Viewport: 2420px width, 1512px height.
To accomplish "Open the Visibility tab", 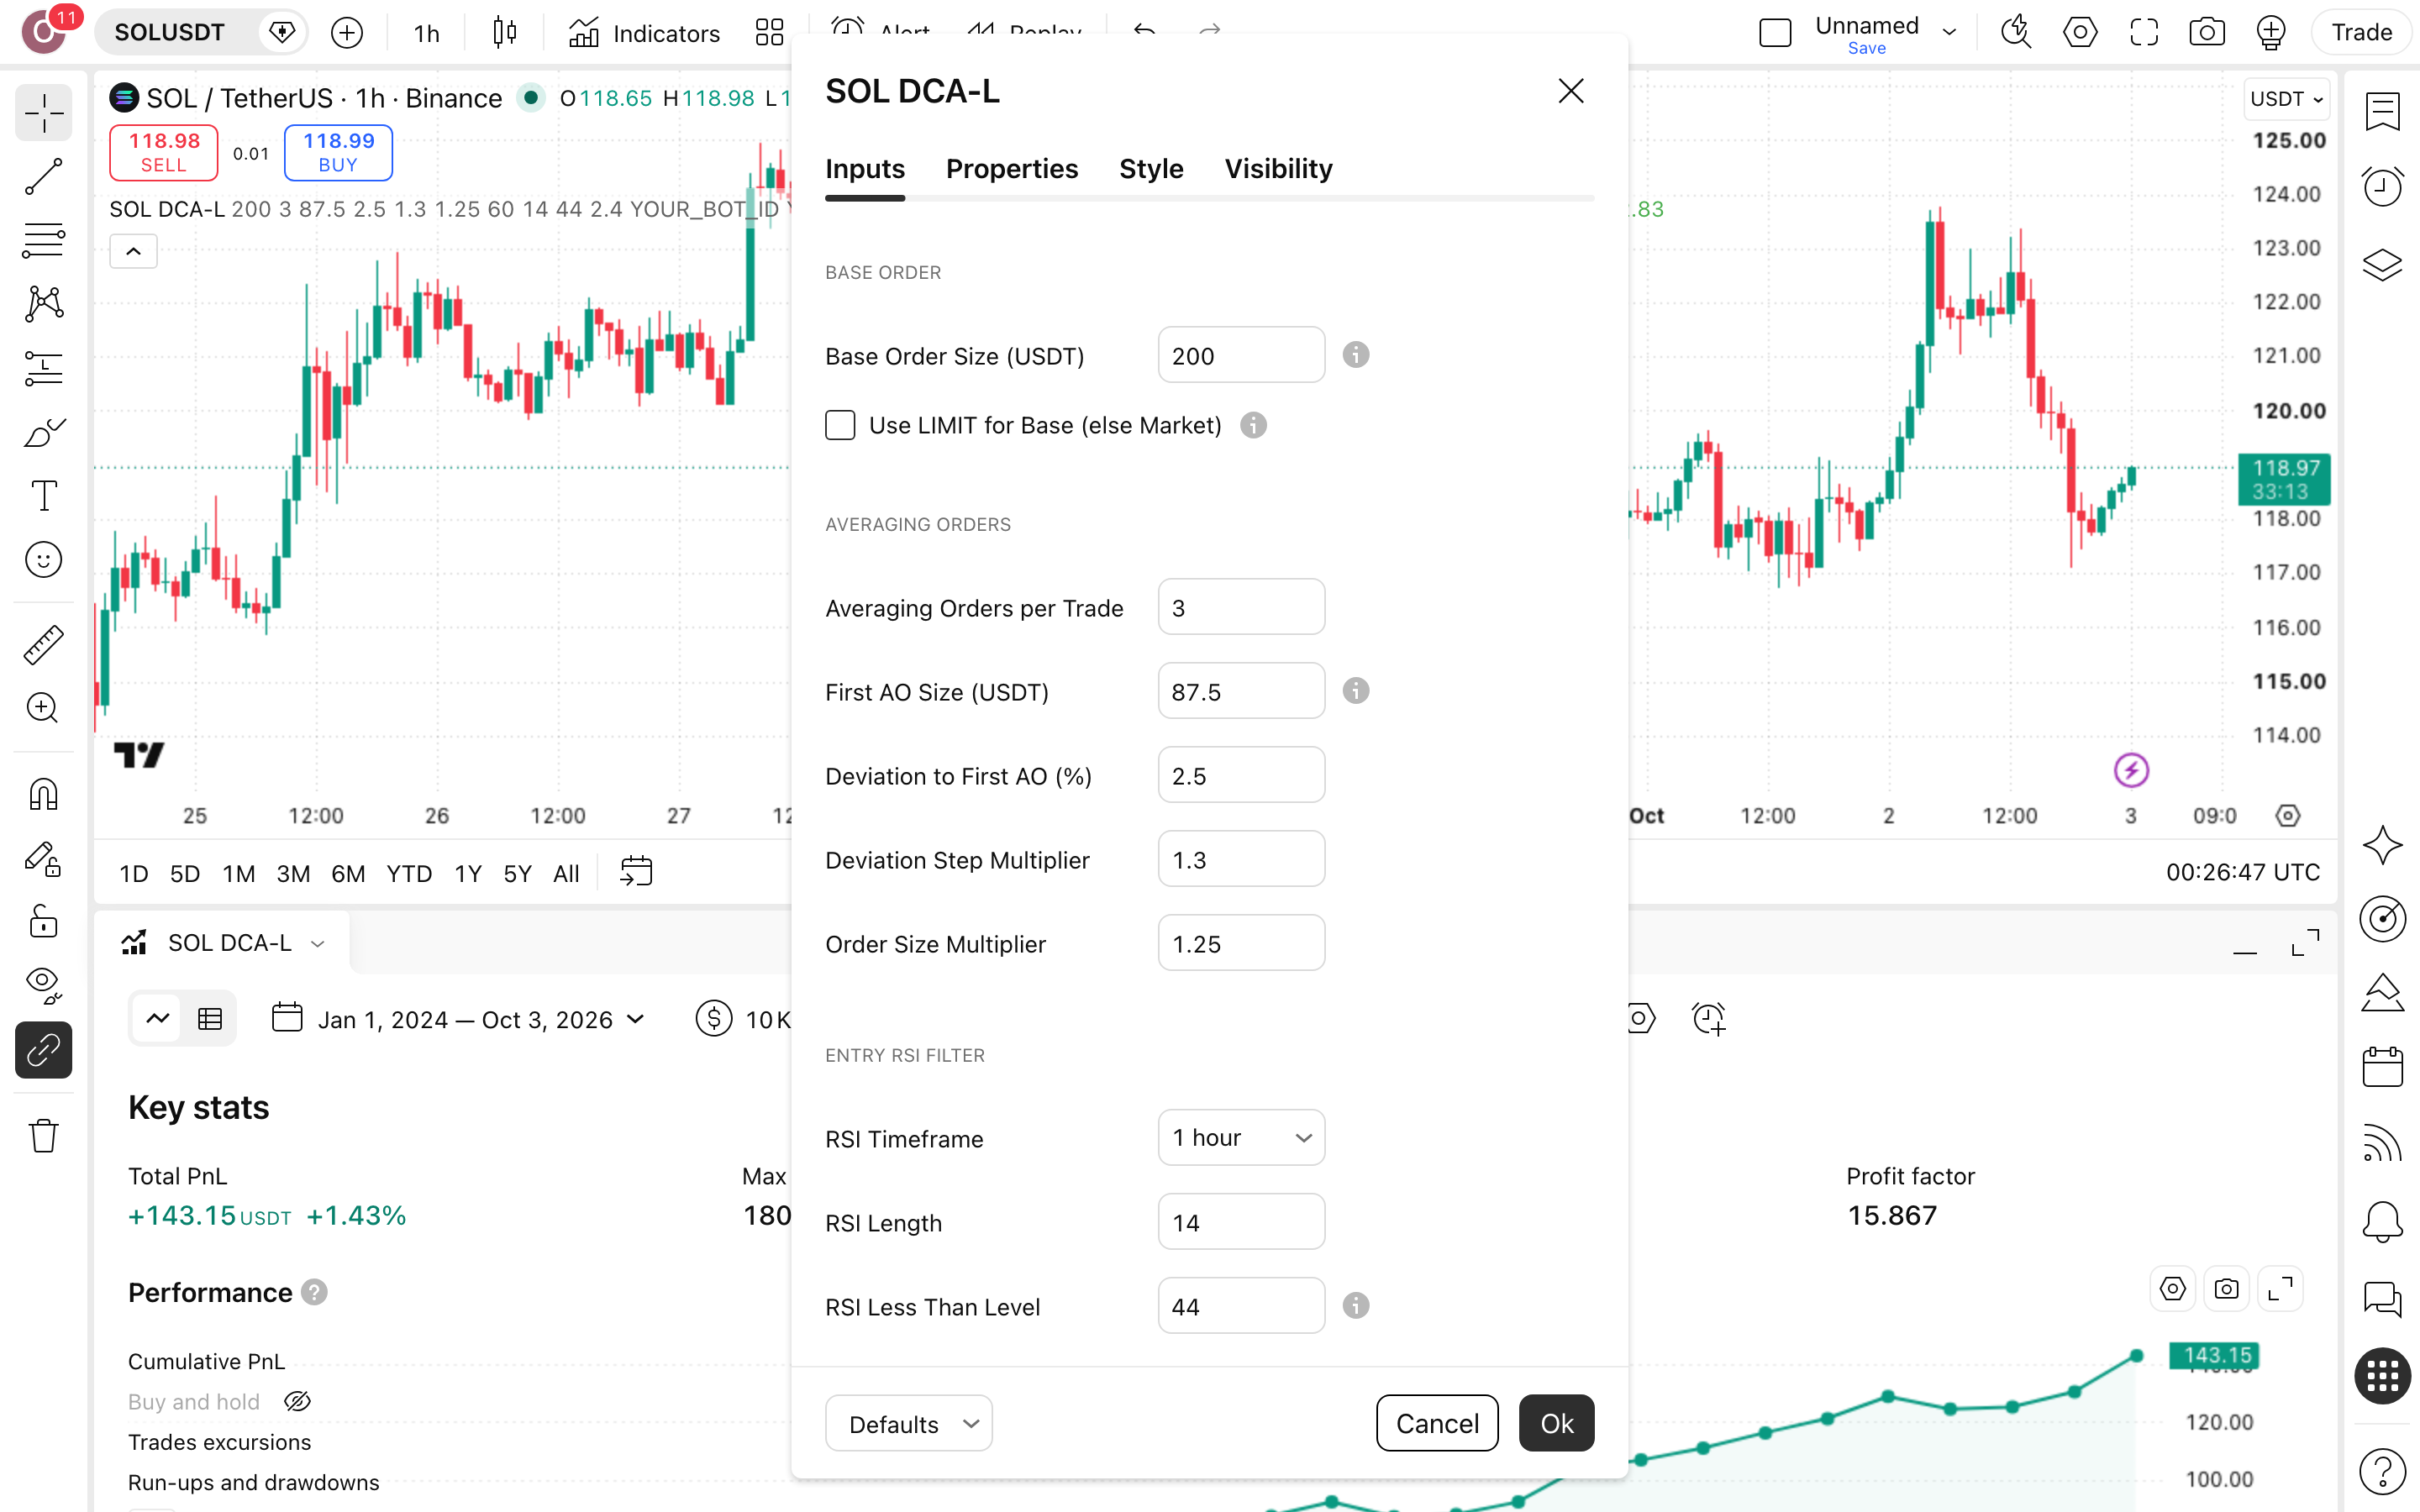I will (1278, 169).
